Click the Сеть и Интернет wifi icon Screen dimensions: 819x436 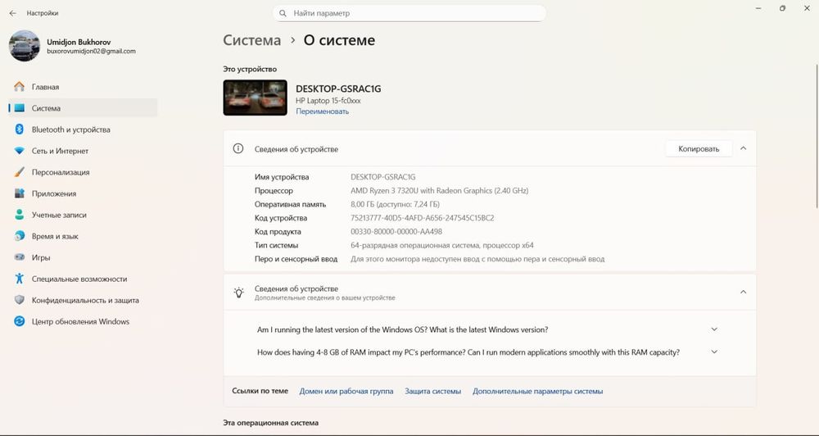point(20,151)
